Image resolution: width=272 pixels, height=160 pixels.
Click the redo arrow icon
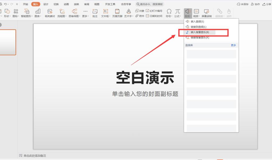[x=12, y=4]
